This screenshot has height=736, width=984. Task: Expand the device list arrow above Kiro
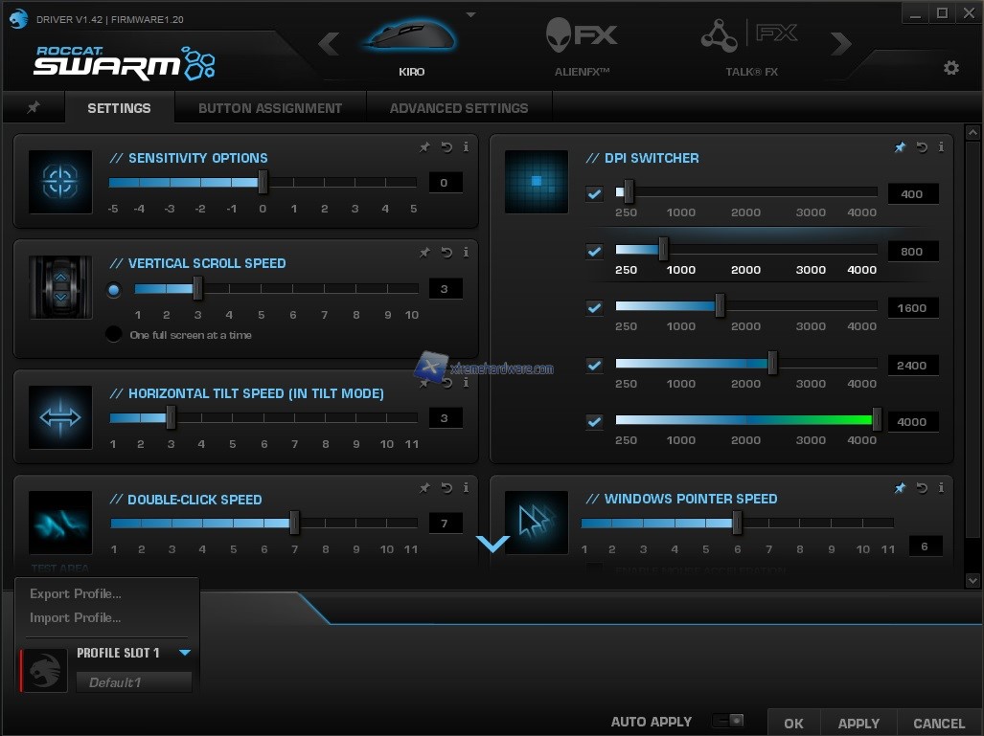click(x=470, y=15)
